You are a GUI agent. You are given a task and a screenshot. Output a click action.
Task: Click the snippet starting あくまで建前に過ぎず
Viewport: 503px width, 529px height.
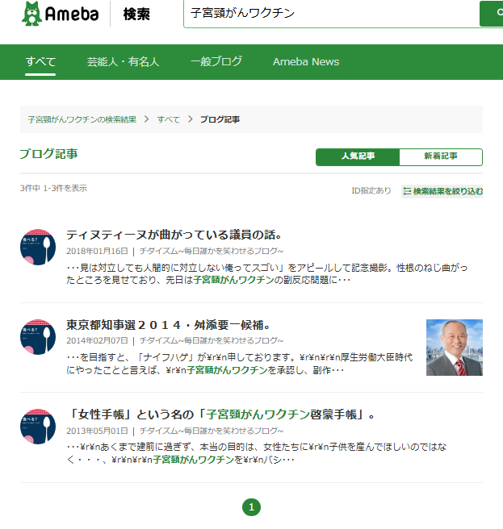[257, 453]
